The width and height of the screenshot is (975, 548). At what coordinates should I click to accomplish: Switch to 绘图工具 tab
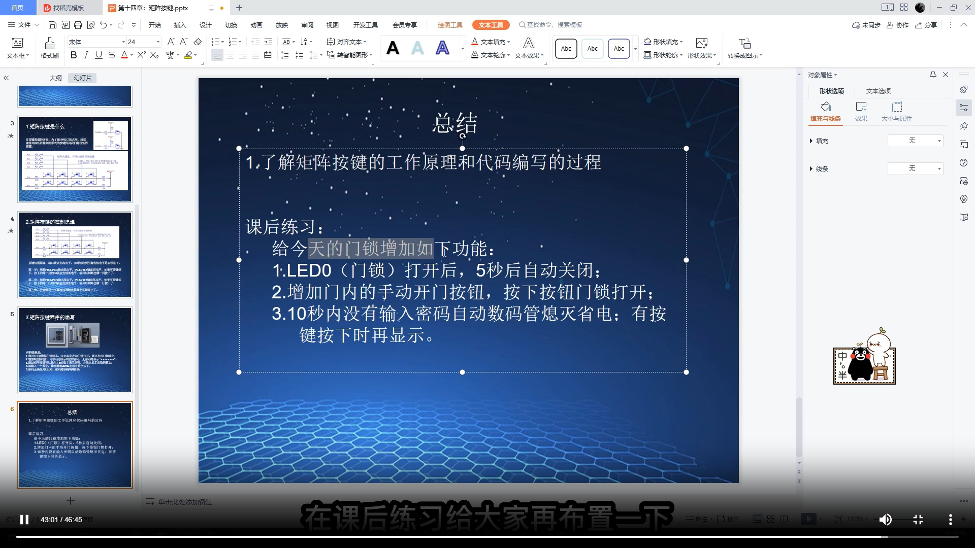tap(450, 25)
